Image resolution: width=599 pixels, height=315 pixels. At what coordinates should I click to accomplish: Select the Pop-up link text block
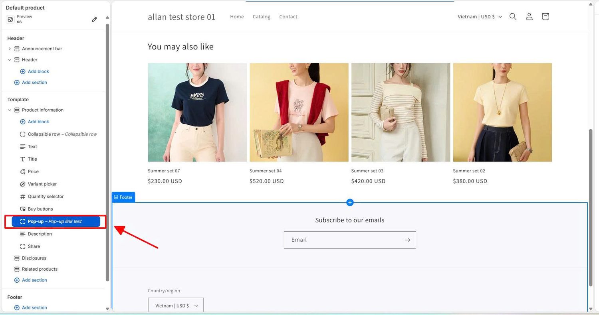(56, 221)
